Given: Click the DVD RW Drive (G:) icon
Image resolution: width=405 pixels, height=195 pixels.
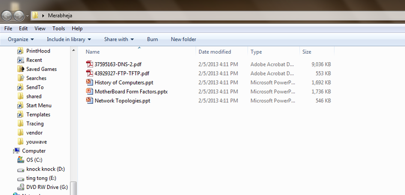Looking at the screenshot, I should (x=21, y=187).
